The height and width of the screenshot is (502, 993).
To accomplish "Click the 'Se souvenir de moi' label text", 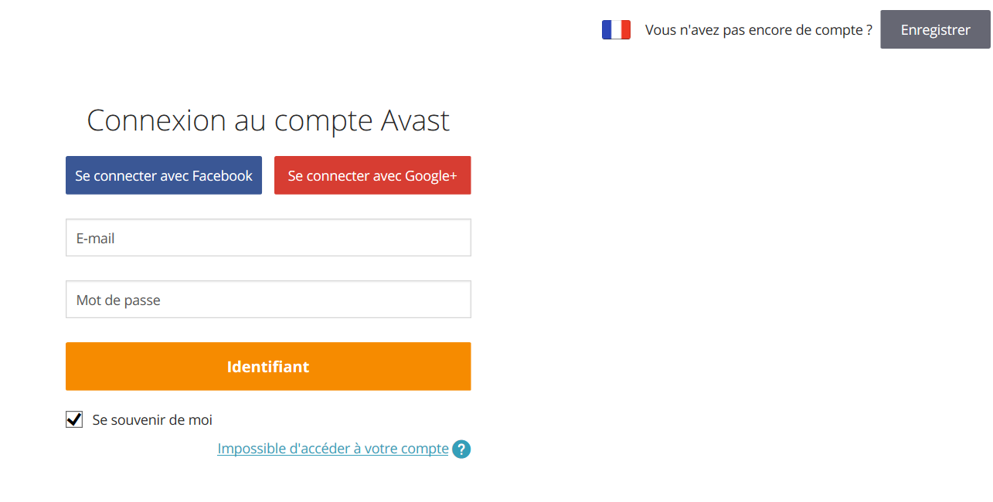I will 152,420.
